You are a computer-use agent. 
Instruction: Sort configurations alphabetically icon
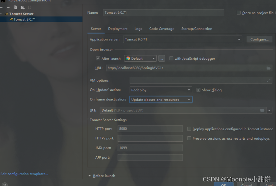[30, 8]
